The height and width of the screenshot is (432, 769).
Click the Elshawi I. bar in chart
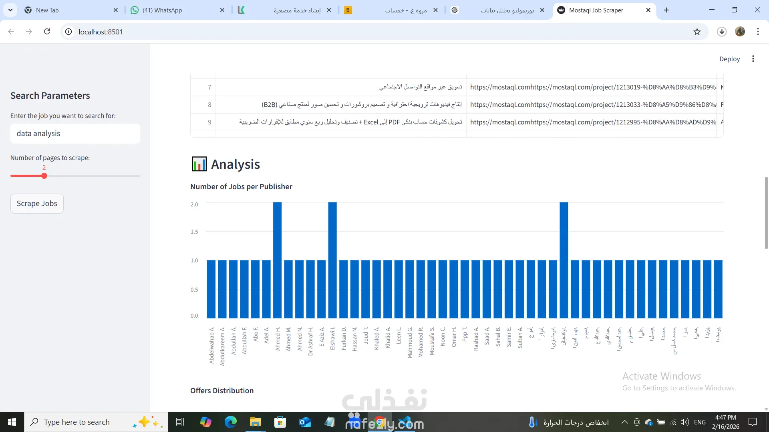(332, 260)
